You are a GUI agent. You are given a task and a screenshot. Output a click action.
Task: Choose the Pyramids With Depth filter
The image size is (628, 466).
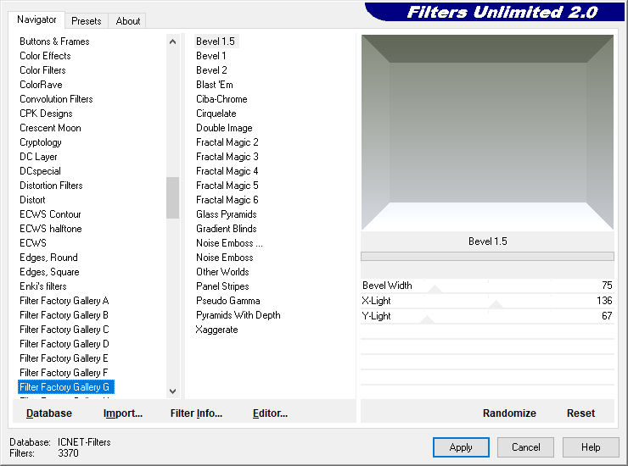tap(238, 315)
